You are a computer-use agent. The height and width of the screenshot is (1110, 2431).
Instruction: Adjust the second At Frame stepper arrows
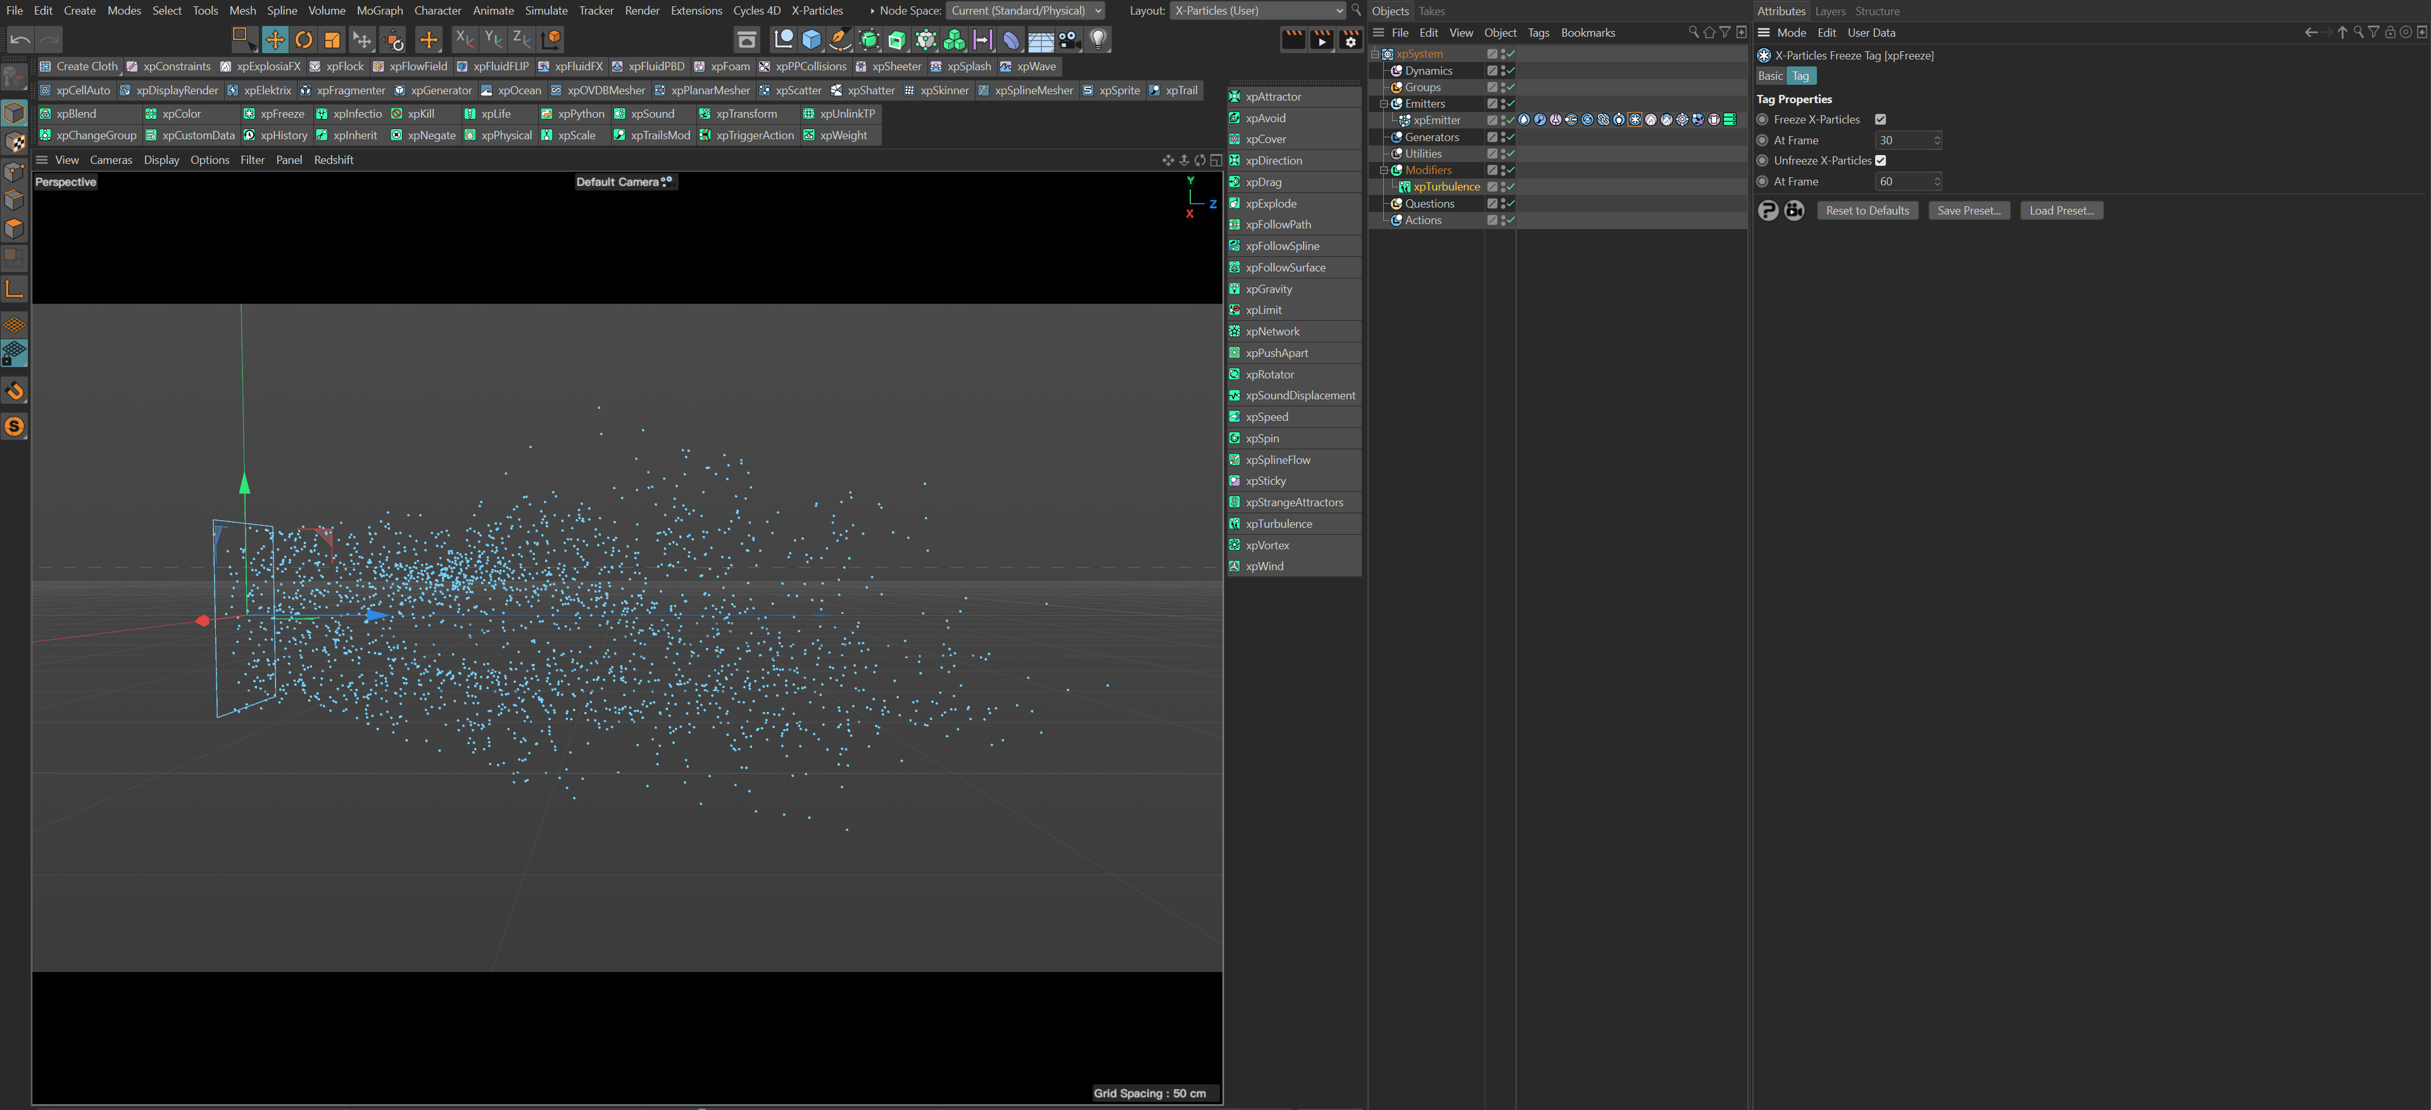[1937, 182]
